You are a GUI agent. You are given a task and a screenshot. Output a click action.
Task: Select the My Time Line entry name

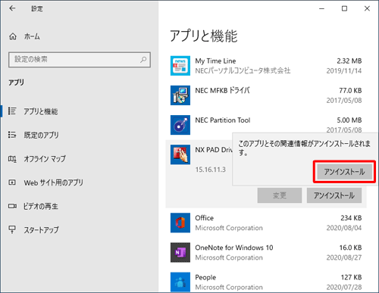pos(215,61)
